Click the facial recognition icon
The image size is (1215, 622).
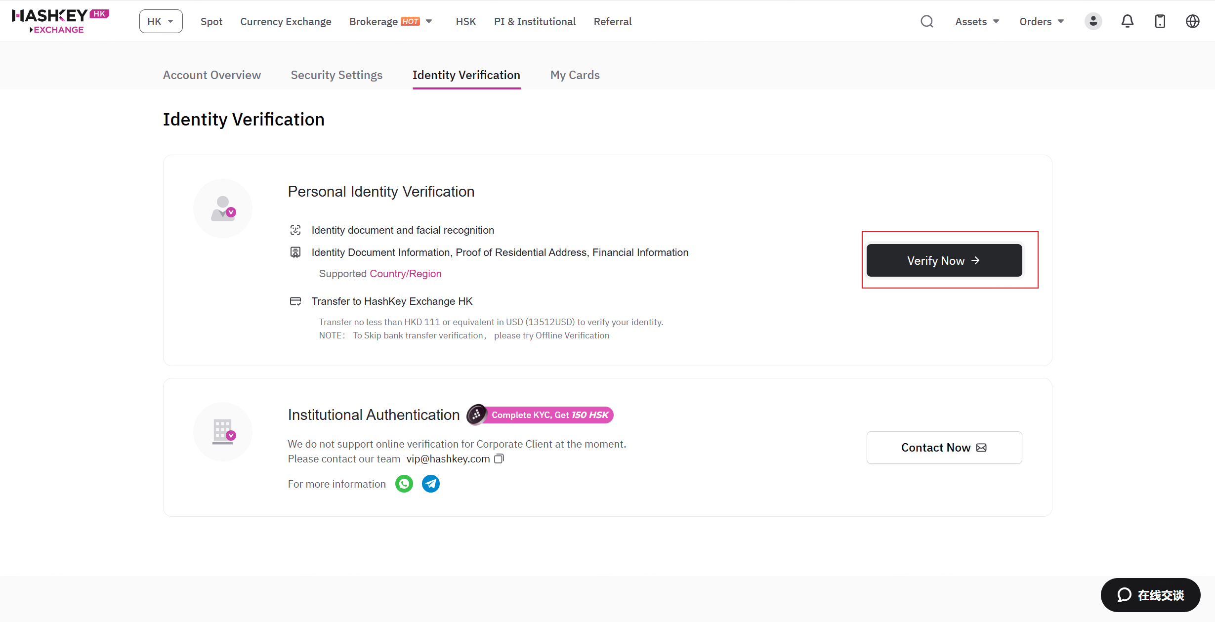295,230
